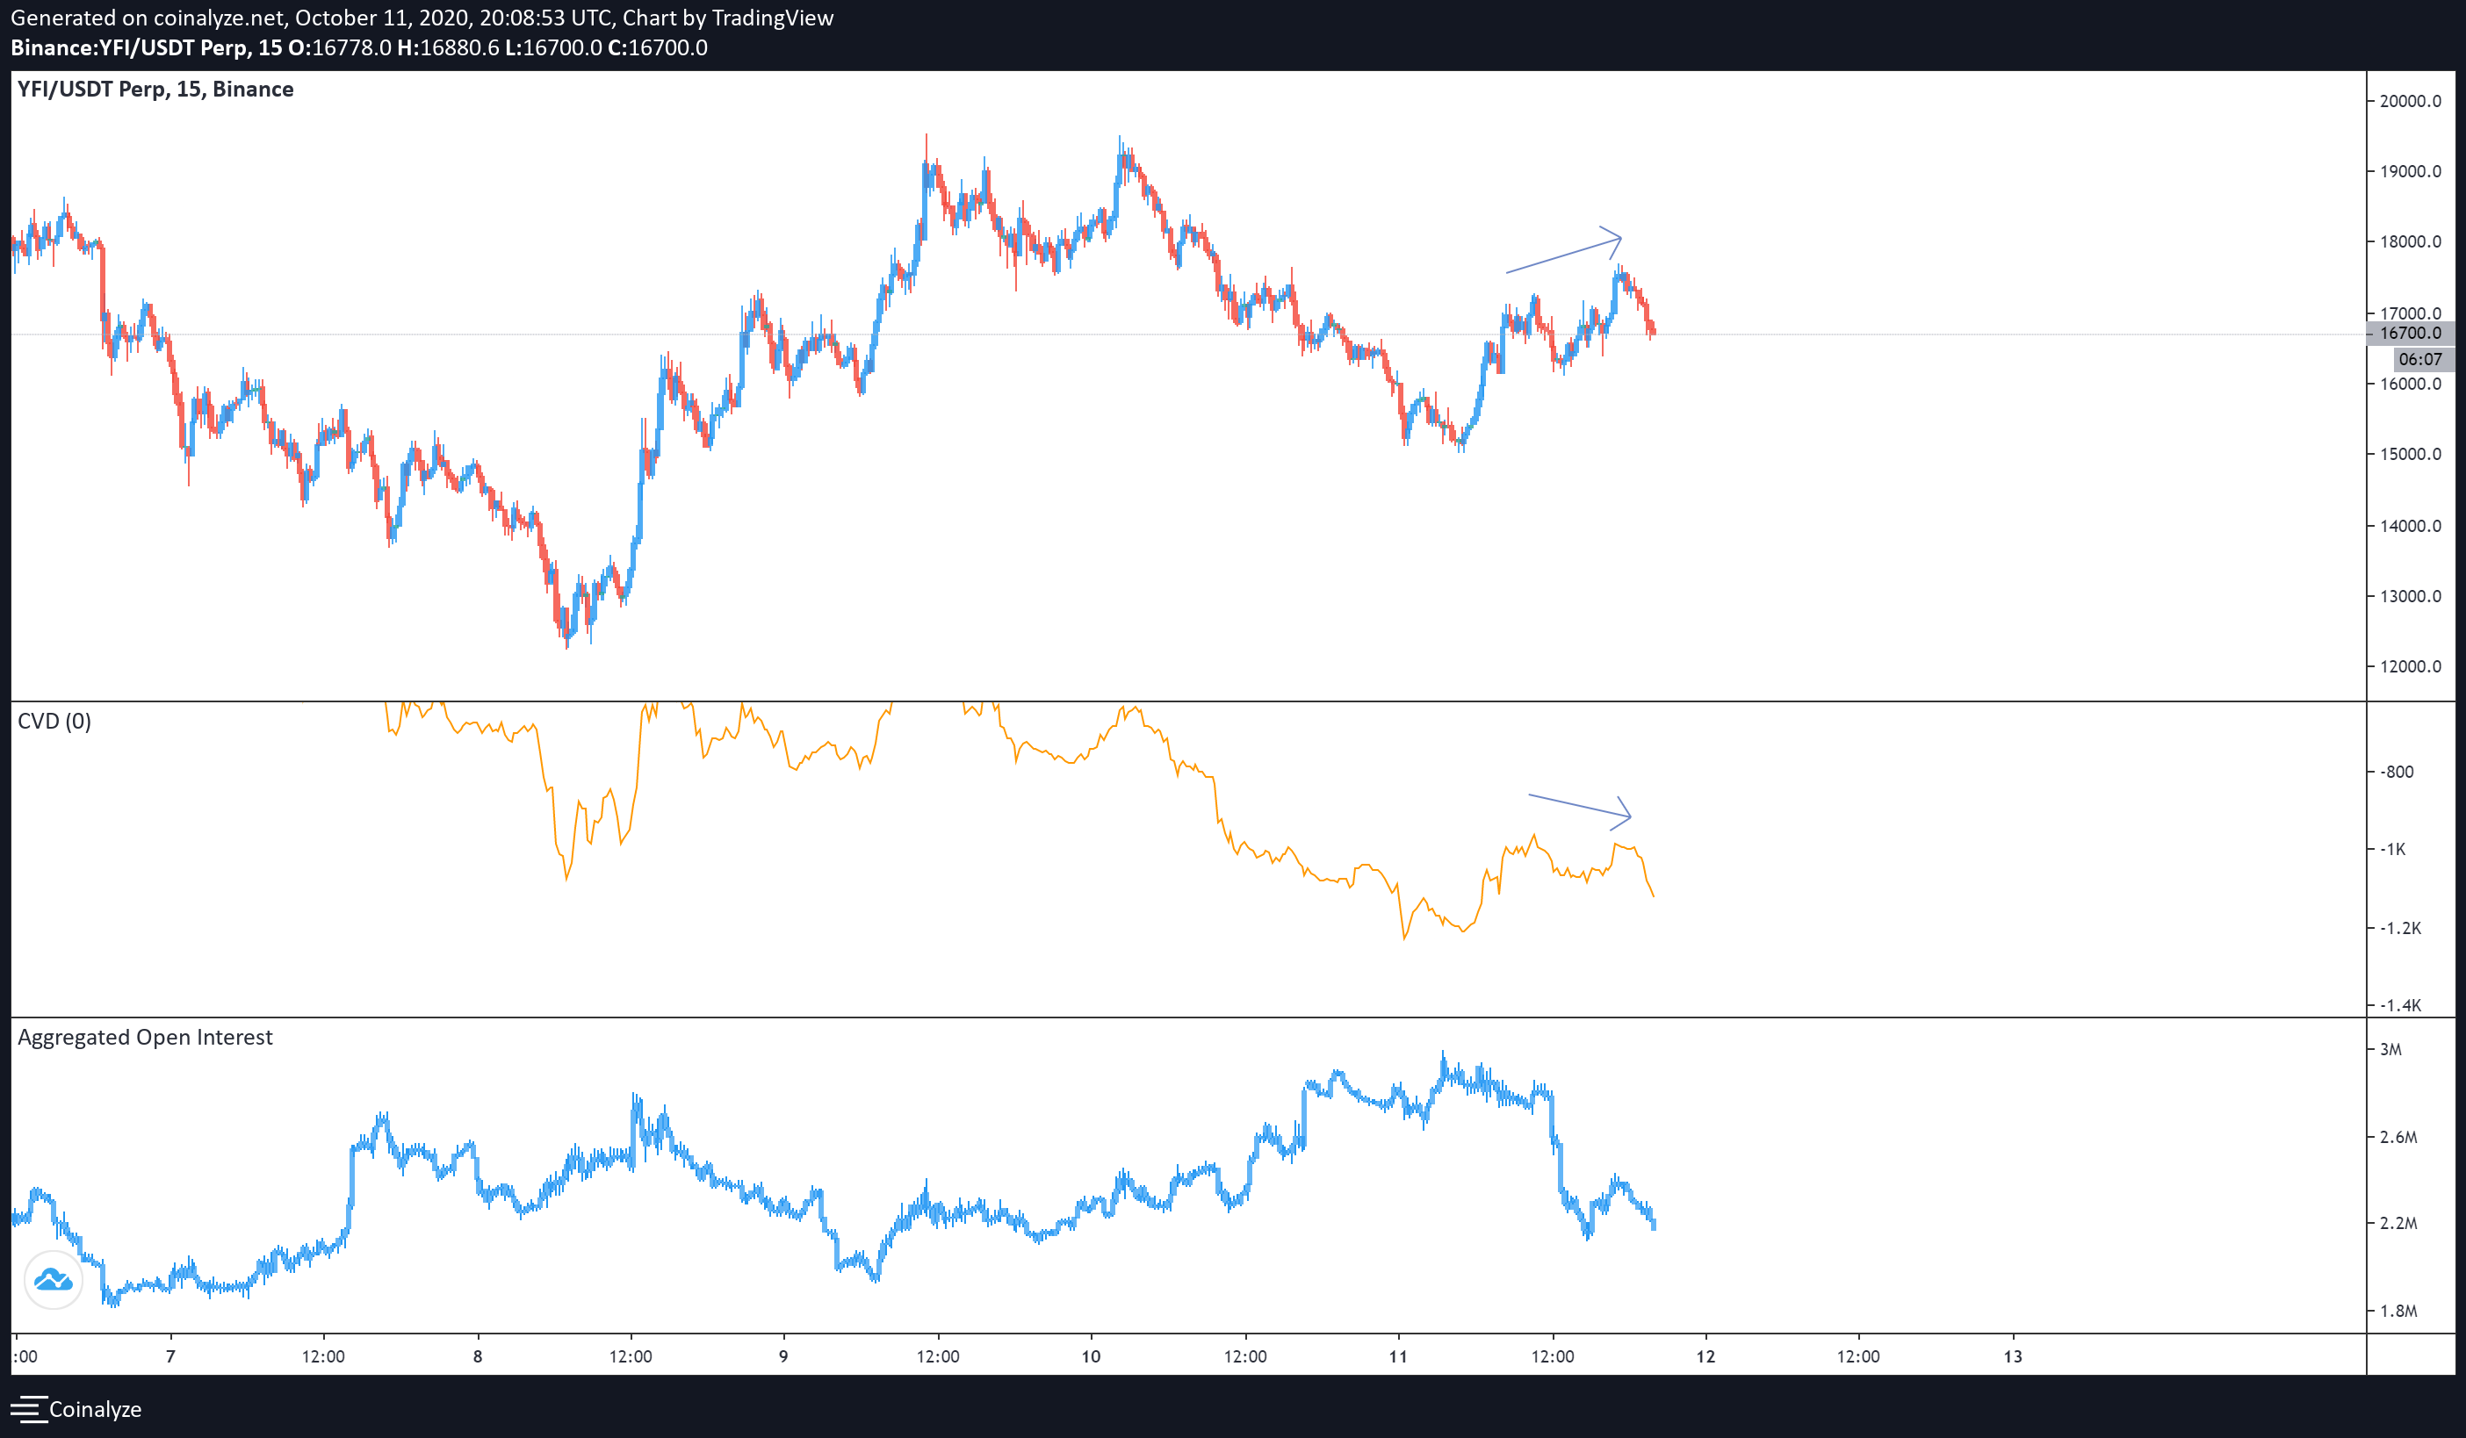Click the 2.2M open interest axis label
Viewport: 2466px width, 1438px height.
pos(2398,1223)
